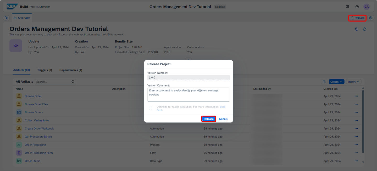Open more options for Create Order Workbook row
This screenshot has height=171, width=377.
(356, 129)
